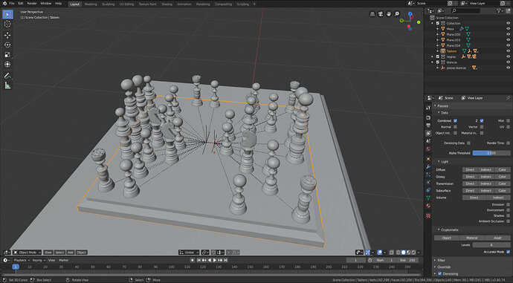Click the Diffuse Direct button
513x283 pixels.
[470, 170]
